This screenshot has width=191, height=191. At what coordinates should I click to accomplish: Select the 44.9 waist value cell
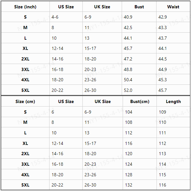[173, 69]
